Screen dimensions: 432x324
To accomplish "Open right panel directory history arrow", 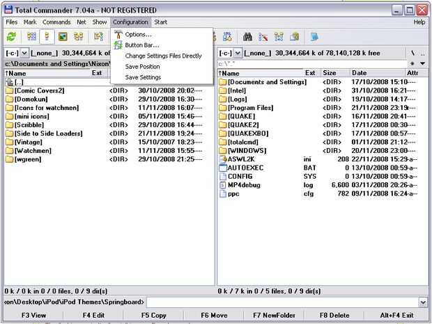I will (x=422, y=63).
